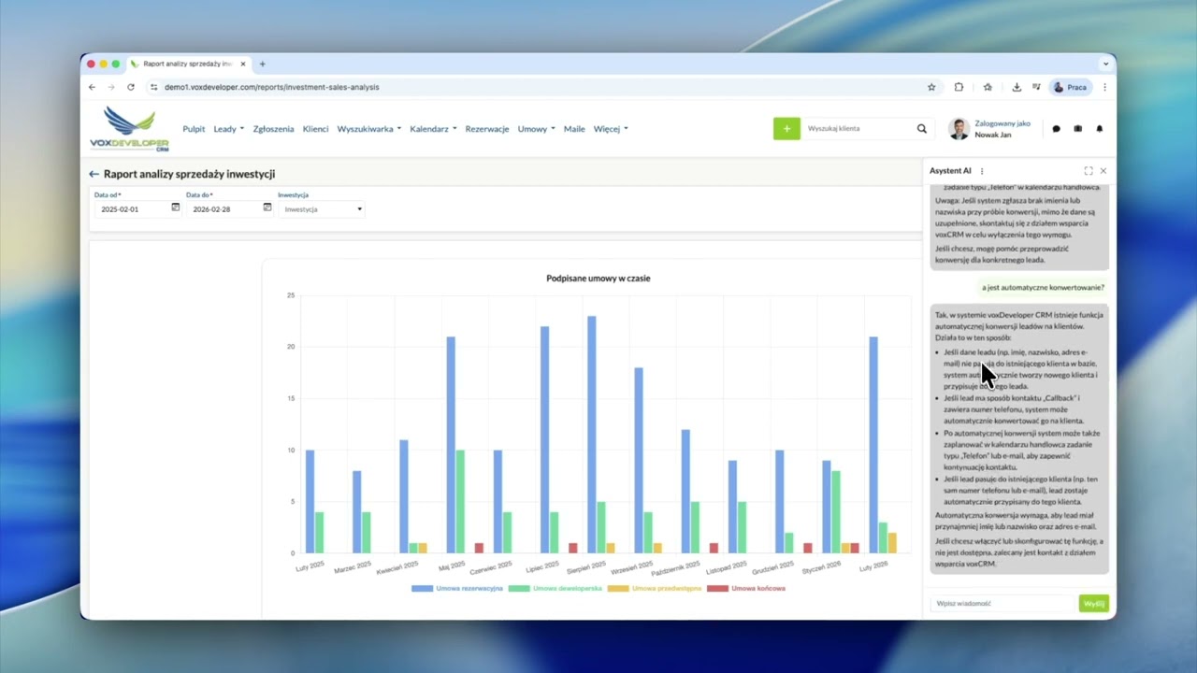Open Maile in the main menu

pyautogui.click(x=574, y=129)
